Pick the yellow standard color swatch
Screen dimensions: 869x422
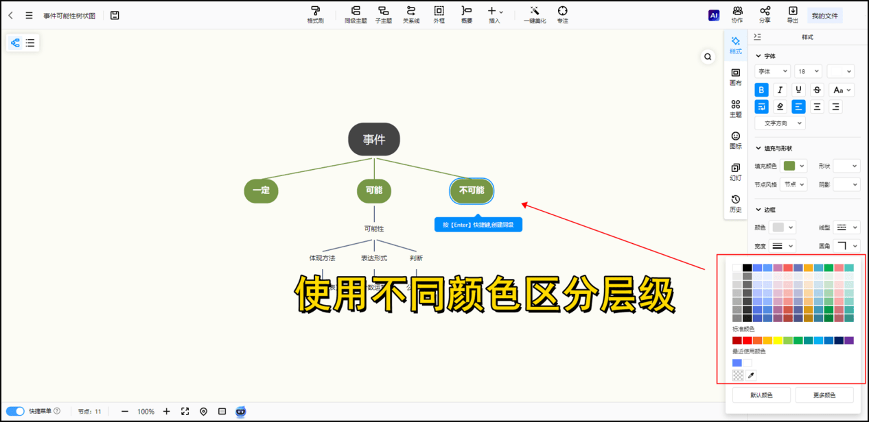[x=778, y=340]
